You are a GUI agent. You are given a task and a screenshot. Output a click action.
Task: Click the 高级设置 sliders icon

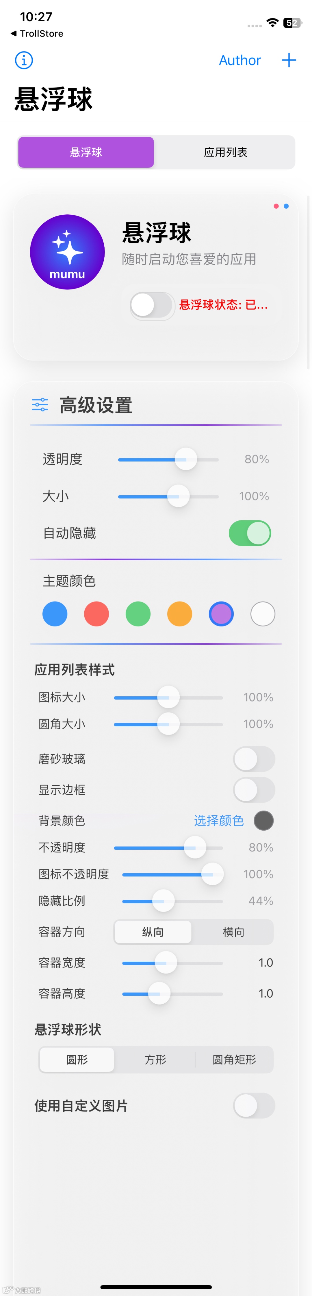pos(40,404)
